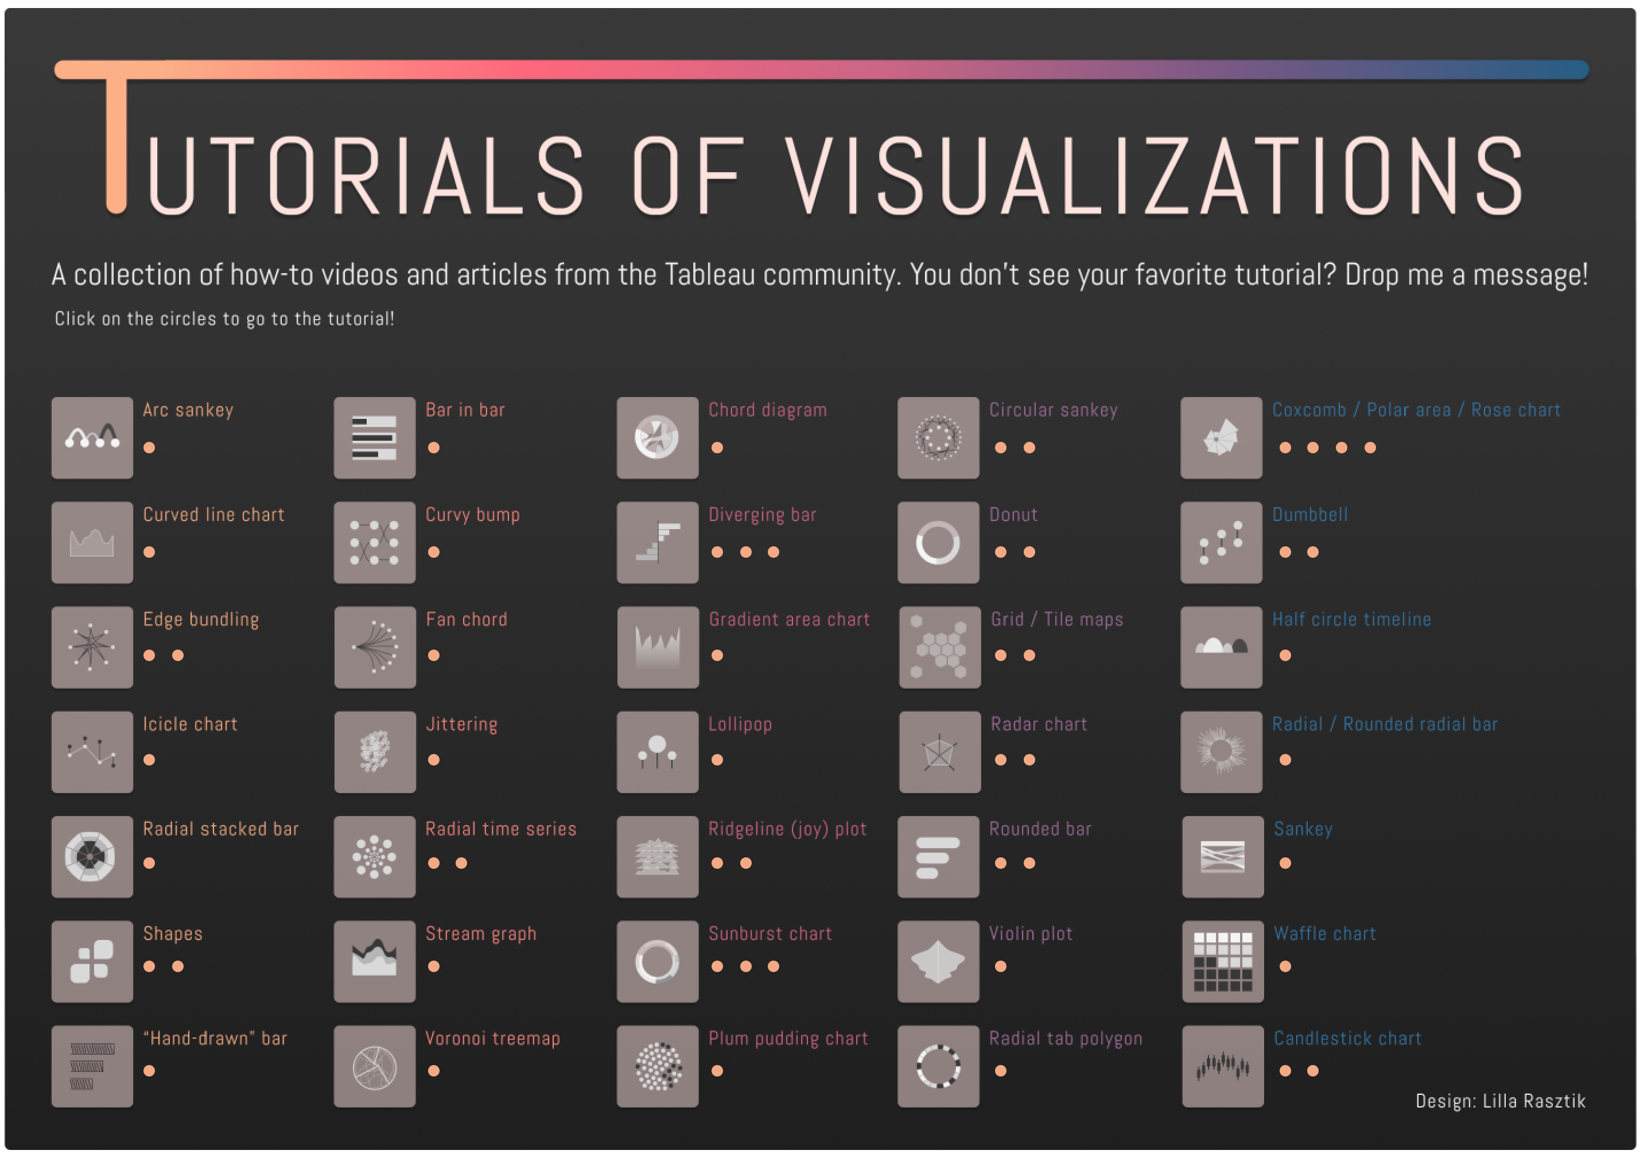Click the Lollipop chart icon
The width and height of the screenshot is (1640, 1158).
[x=657, y=752]
